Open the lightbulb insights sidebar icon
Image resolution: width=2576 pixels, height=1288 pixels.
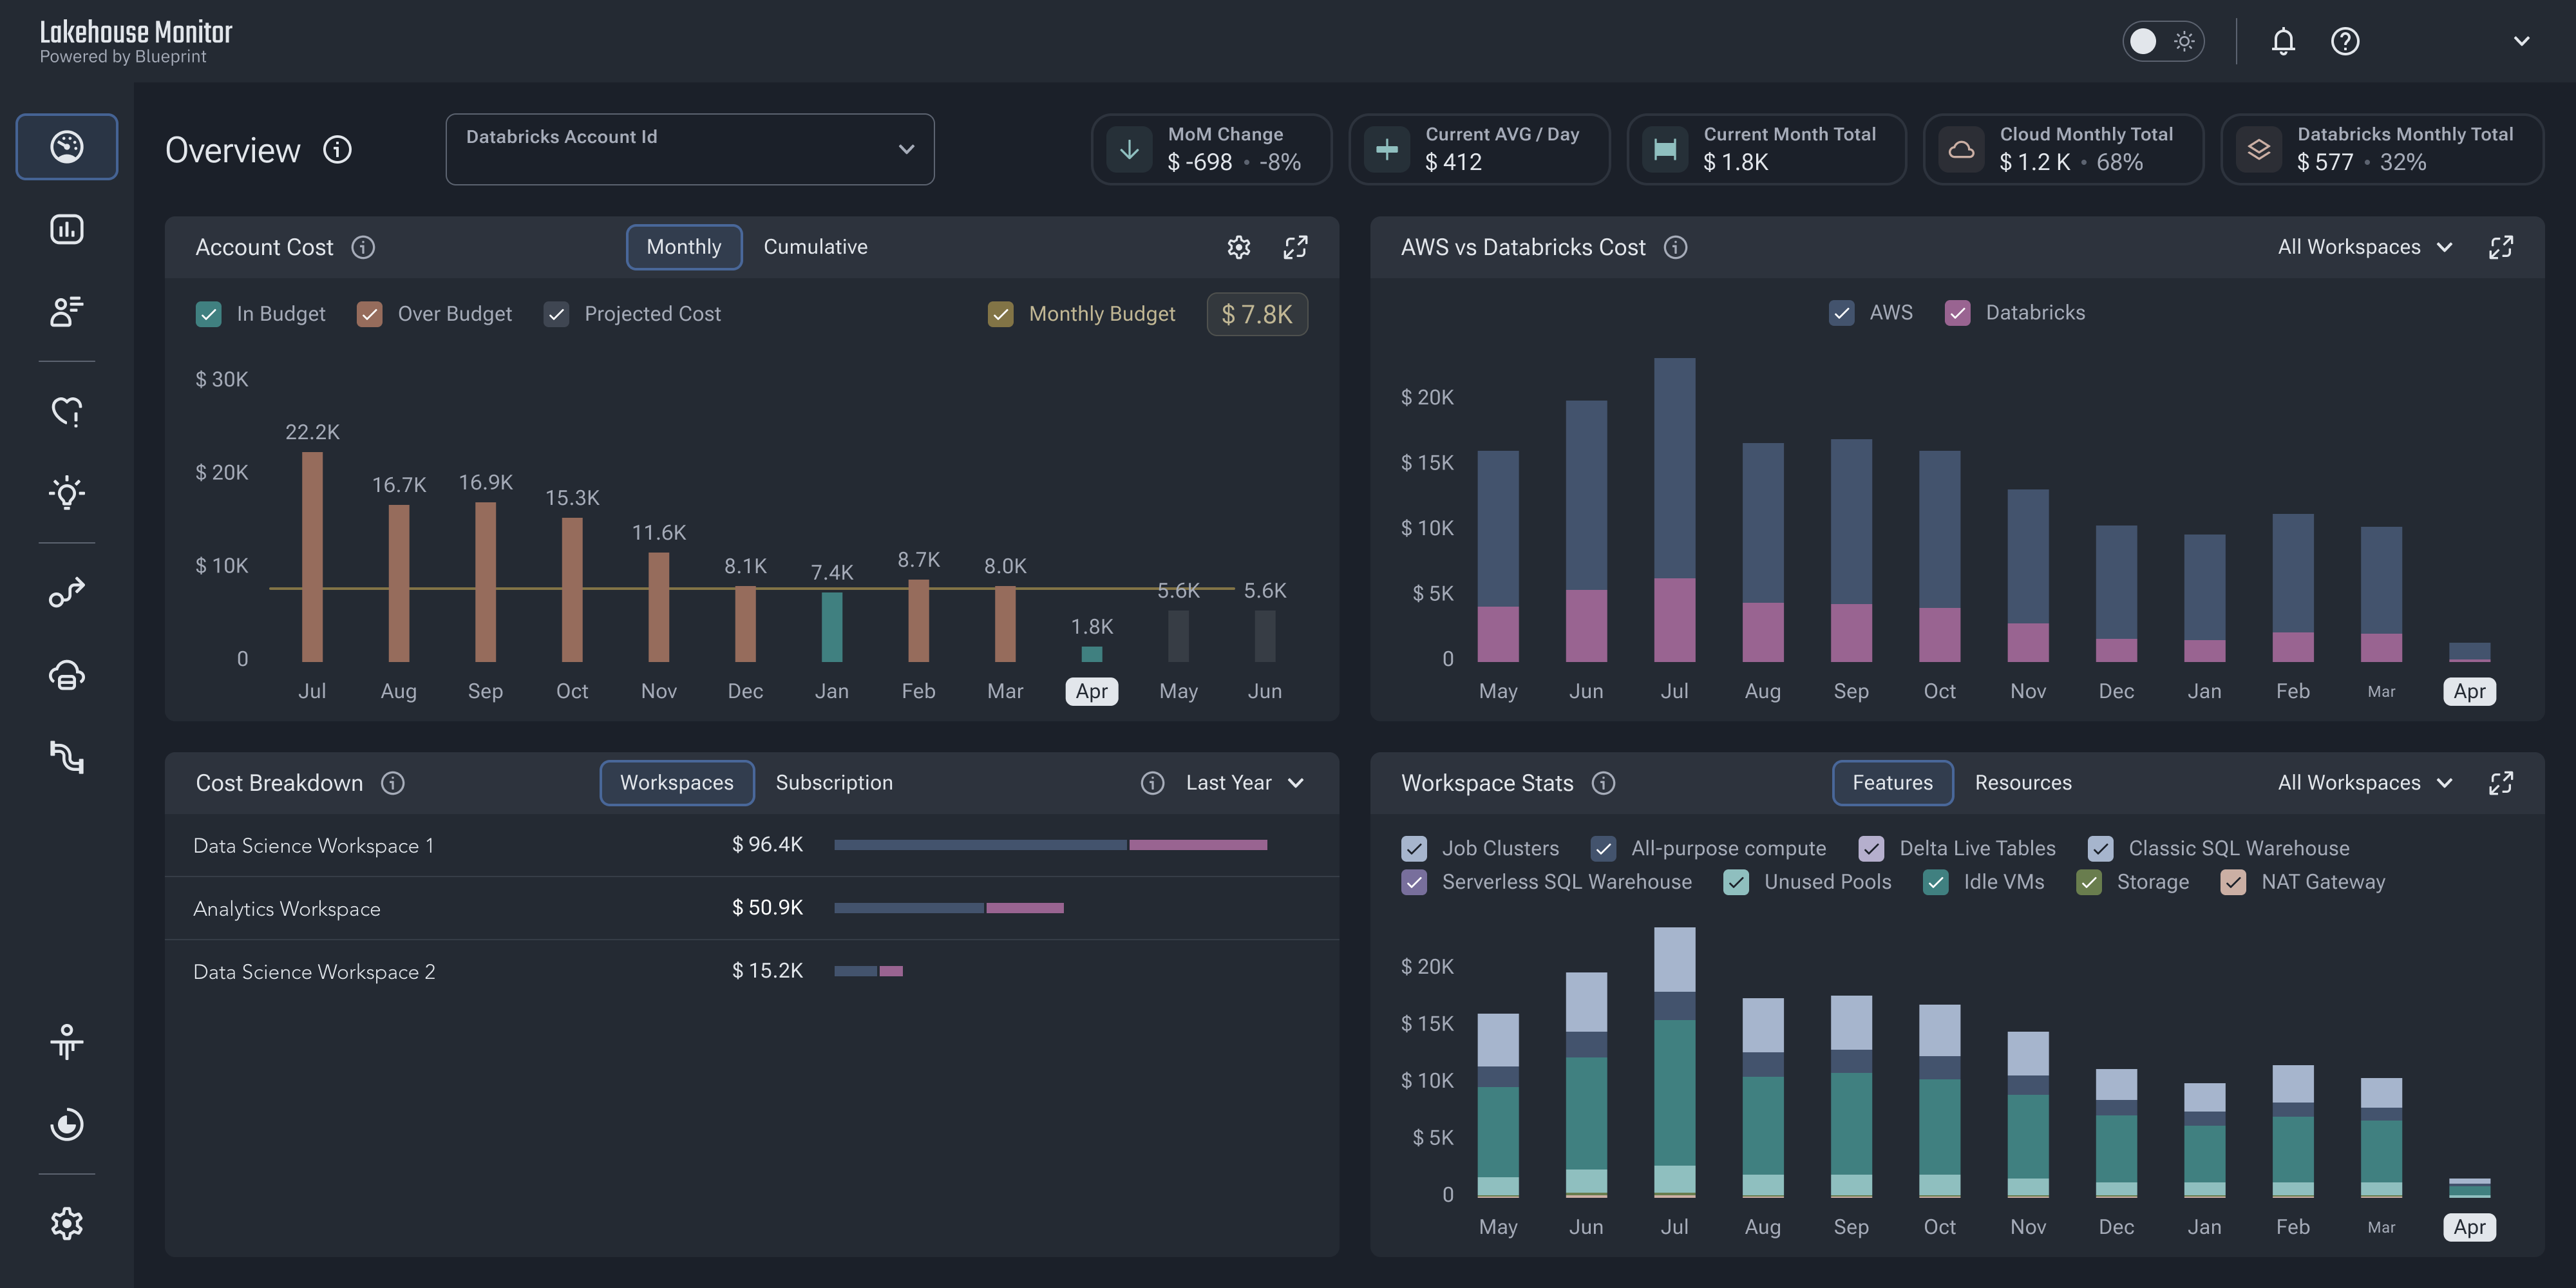coord(66,492)
